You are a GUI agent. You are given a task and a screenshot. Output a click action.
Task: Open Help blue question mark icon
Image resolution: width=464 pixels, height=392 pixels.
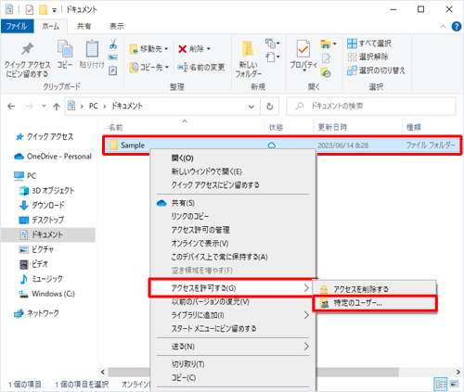tap(457, 27)
